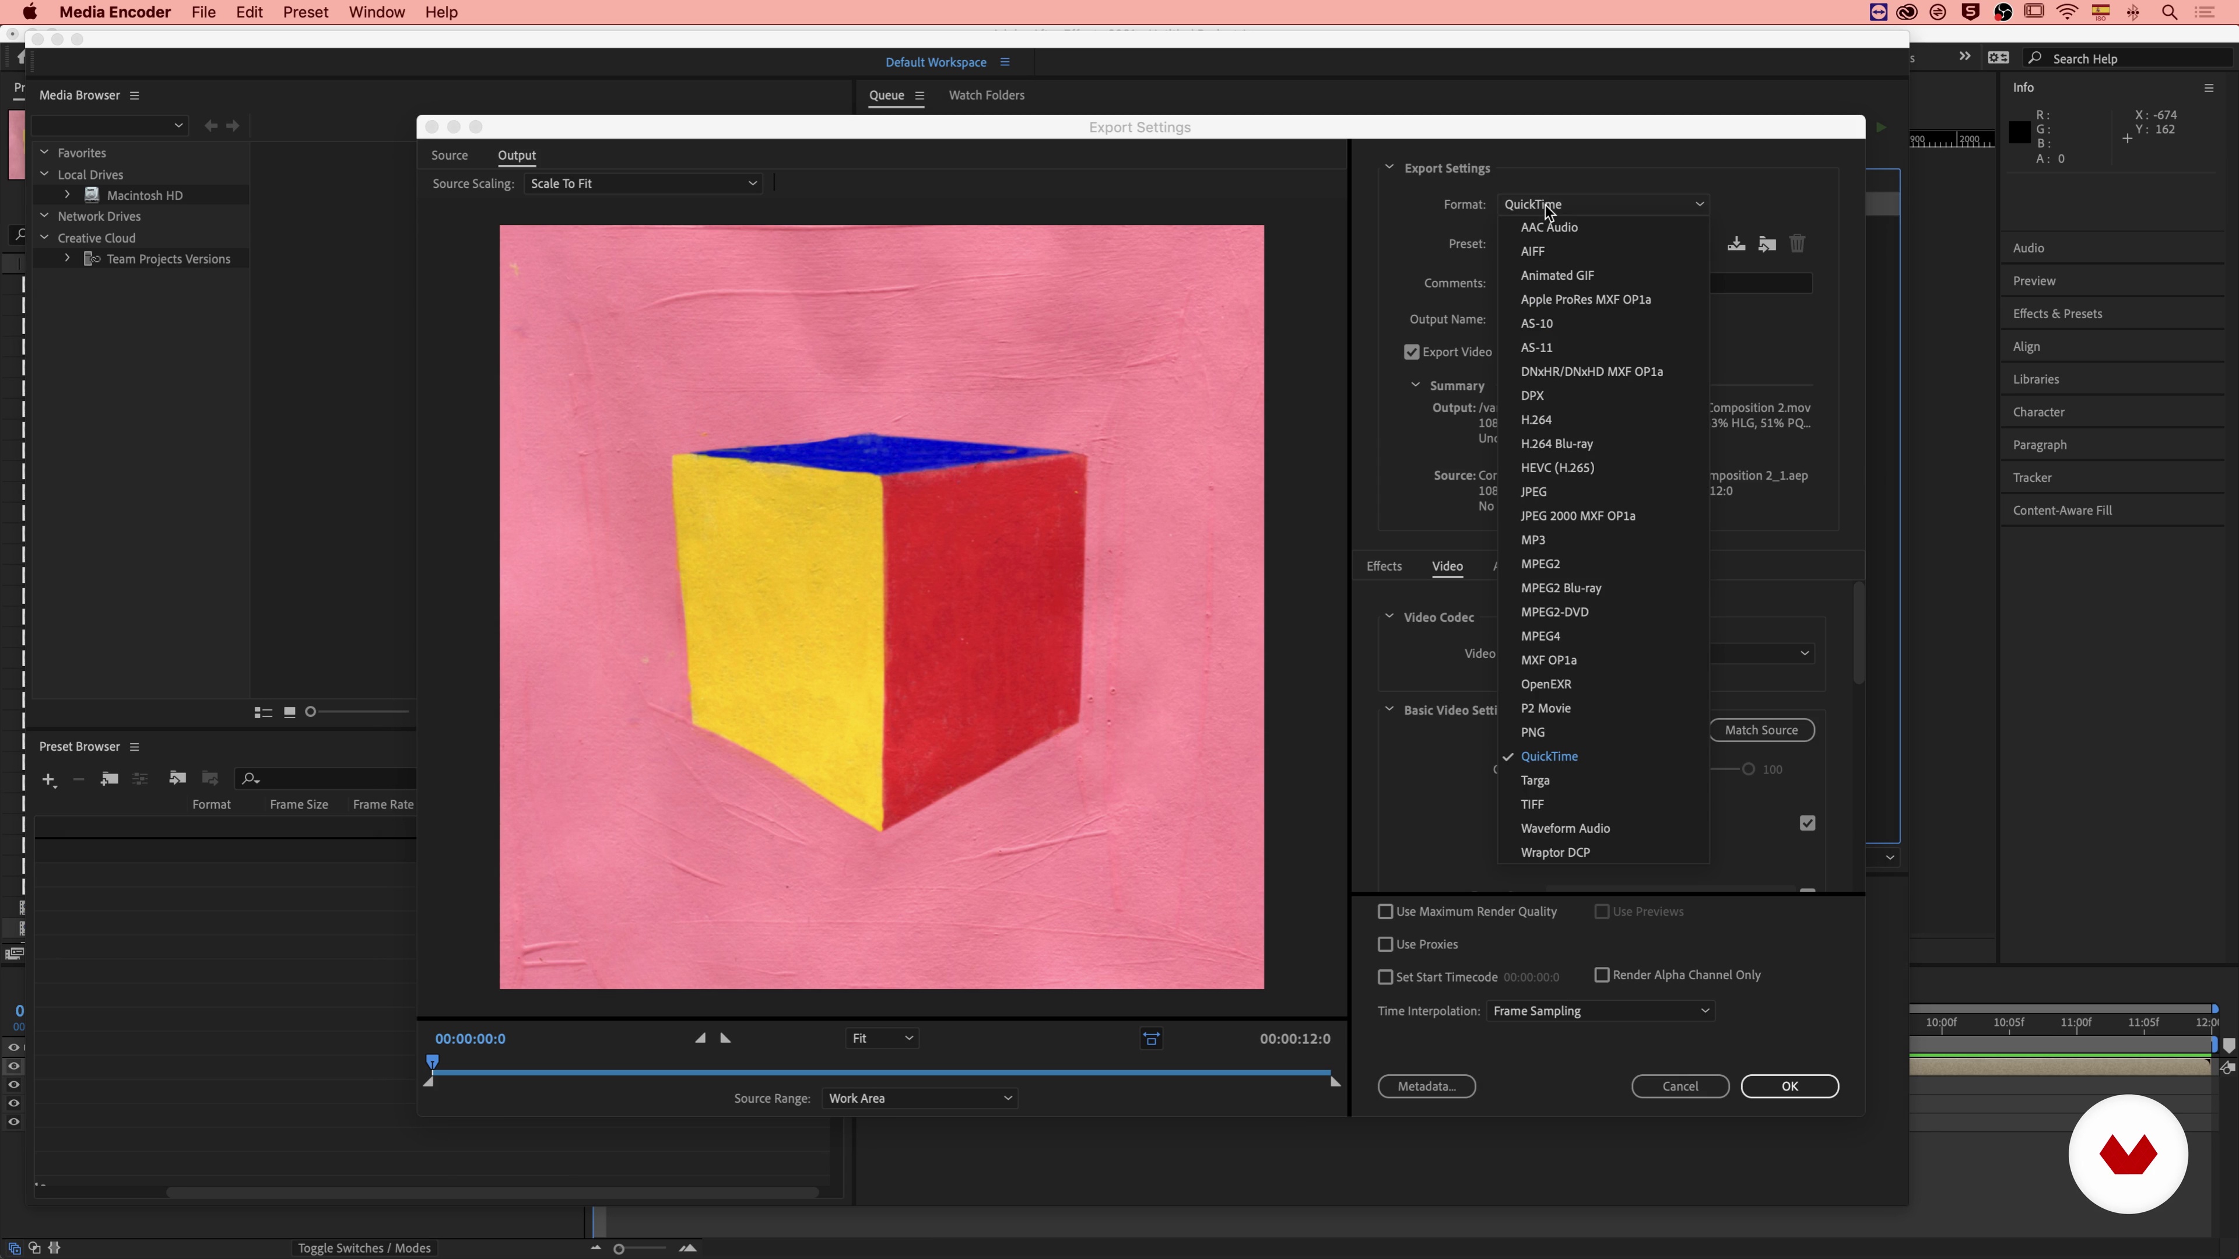Open the Metadata... dialog
Viewport: 2239px width, 1259px height.
pyautogui.click(x=1426, y=1087)
